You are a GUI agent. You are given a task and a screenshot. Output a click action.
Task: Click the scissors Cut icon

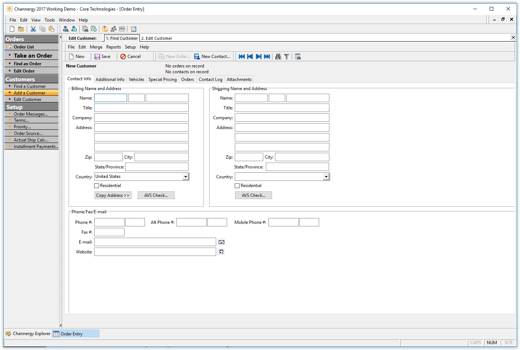[x=33, y=29]
